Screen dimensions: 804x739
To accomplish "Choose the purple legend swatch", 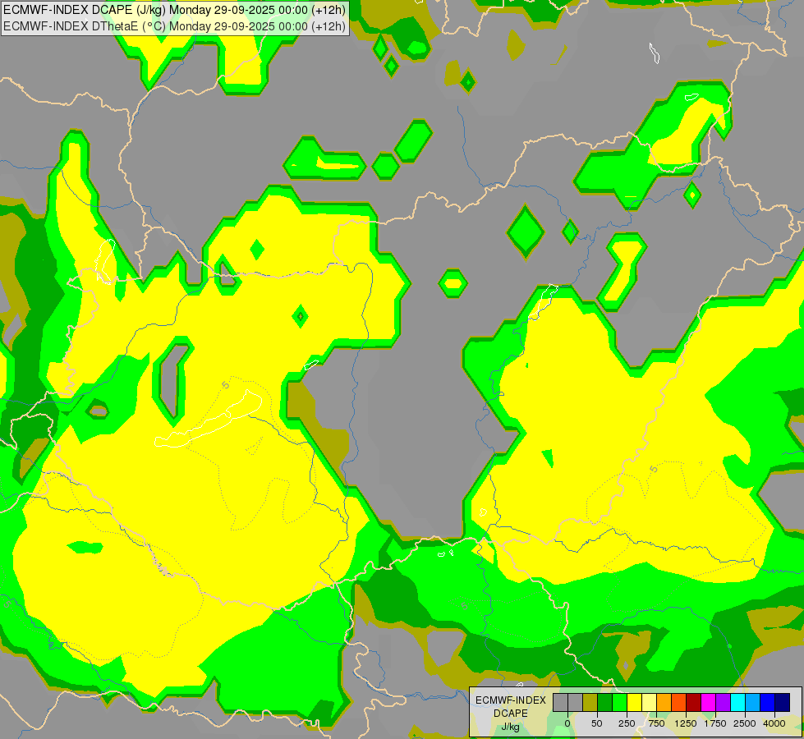I will point(723,702).
